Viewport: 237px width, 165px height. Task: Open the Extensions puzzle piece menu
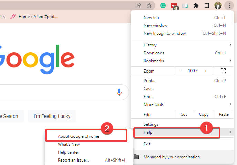196,6
